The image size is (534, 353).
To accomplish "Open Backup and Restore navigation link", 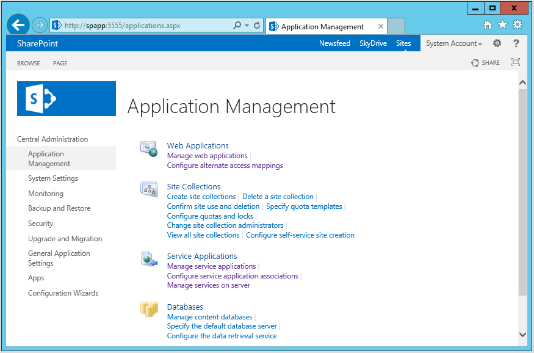I will [x=59, y=208].
